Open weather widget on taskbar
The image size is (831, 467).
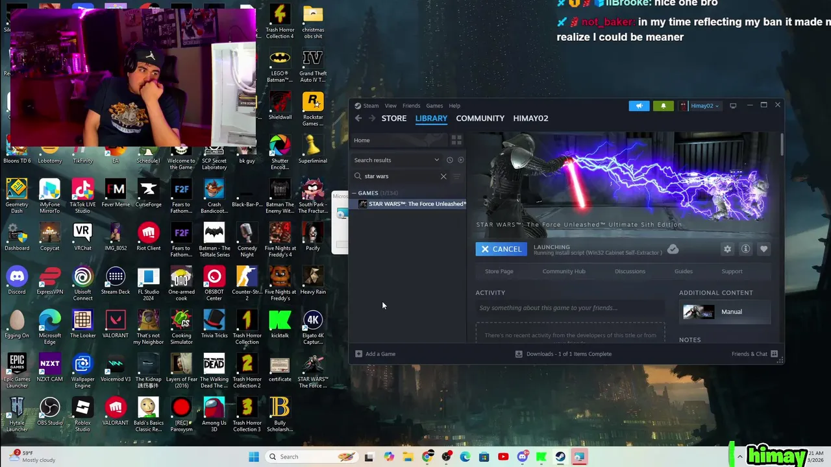pyautogui.click(x=32, y=457)
